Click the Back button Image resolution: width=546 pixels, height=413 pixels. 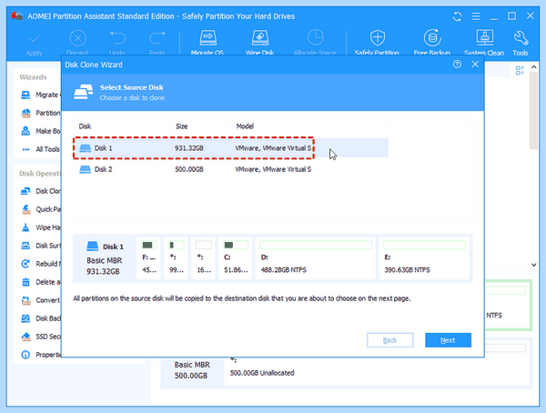(x=389, y=340)
